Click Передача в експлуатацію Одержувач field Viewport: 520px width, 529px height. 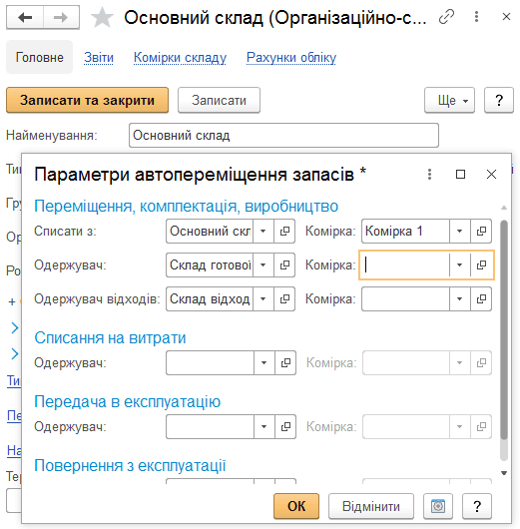[x=210, y=427]
